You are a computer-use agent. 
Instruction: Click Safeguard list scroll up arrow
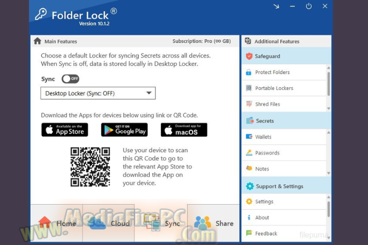tap(329, 68)
